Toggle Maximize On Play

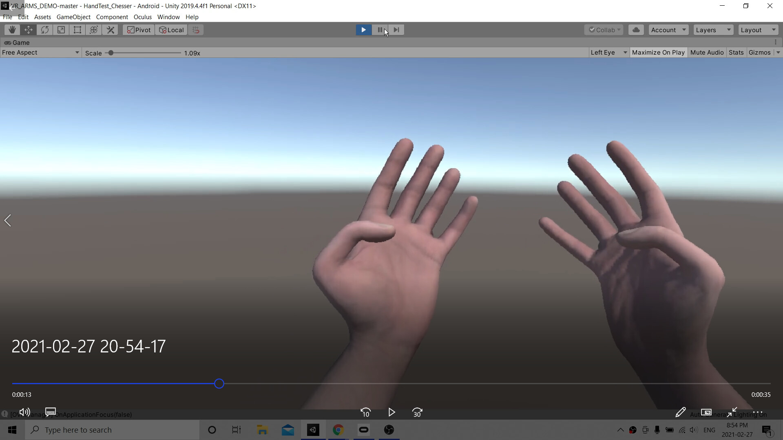pyautogui.click(x=658, y=53)
